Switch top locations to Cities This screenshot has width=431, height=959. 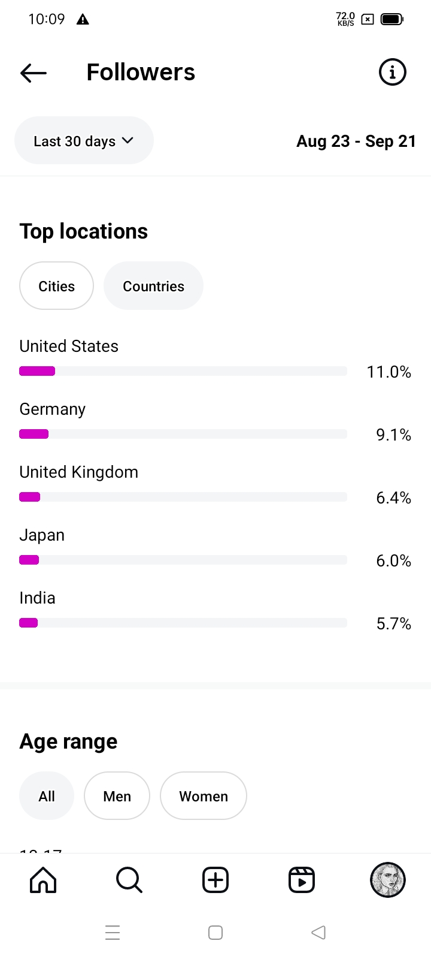point(56,286)
